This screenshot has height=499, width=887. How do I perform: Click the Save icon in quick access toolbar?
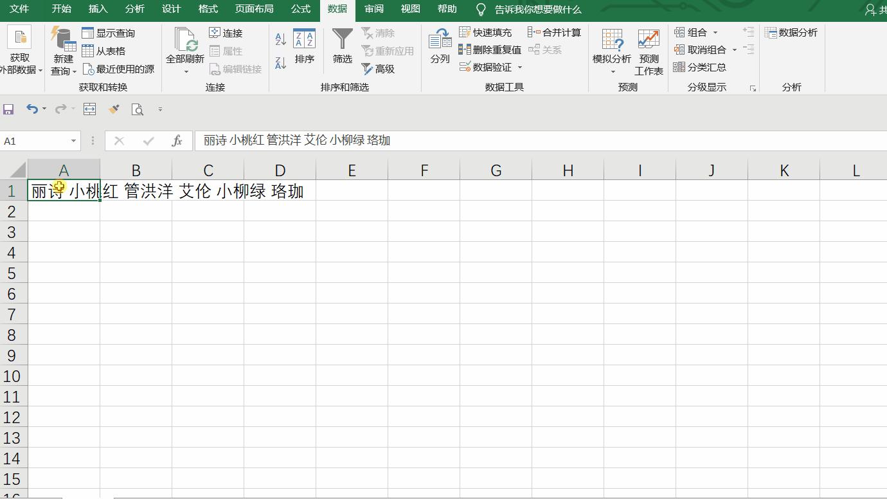(8, 109)
